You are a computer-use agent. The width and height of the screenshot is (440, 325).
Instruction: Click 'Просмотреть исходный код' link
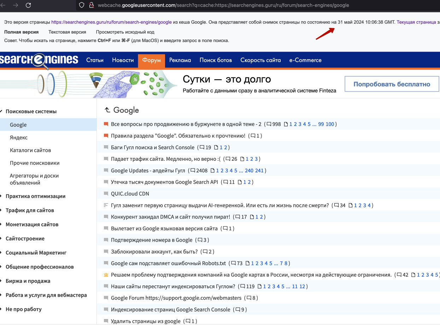[x=125, y=32]
